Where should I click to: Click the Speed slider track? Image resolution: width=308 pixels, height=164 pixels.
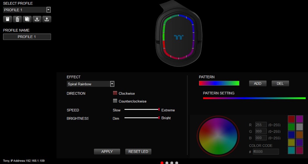(142, 109)
